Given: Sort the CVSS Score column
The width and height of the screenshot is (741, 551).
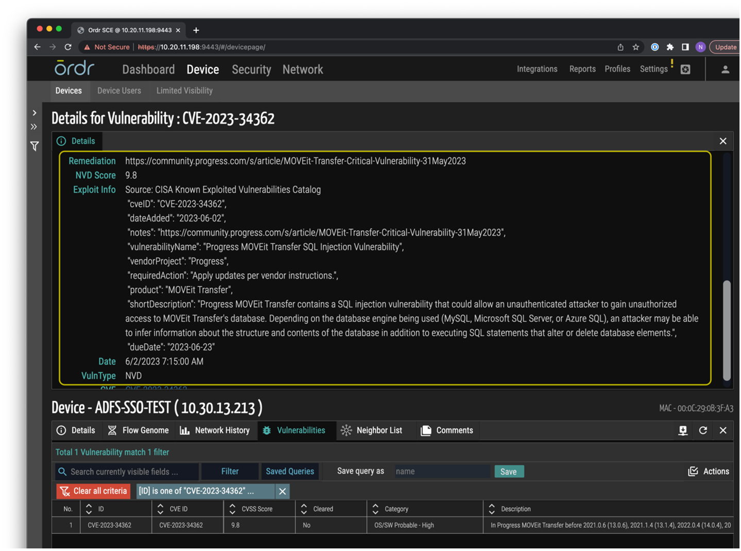Looking at the screenshot, I should pyautogui.click(x=232, y=509).
